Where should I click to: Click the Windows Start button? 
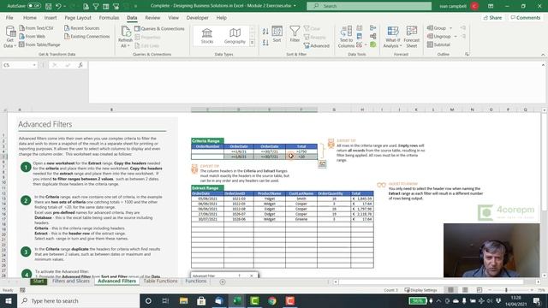click(x=9, y=300)
